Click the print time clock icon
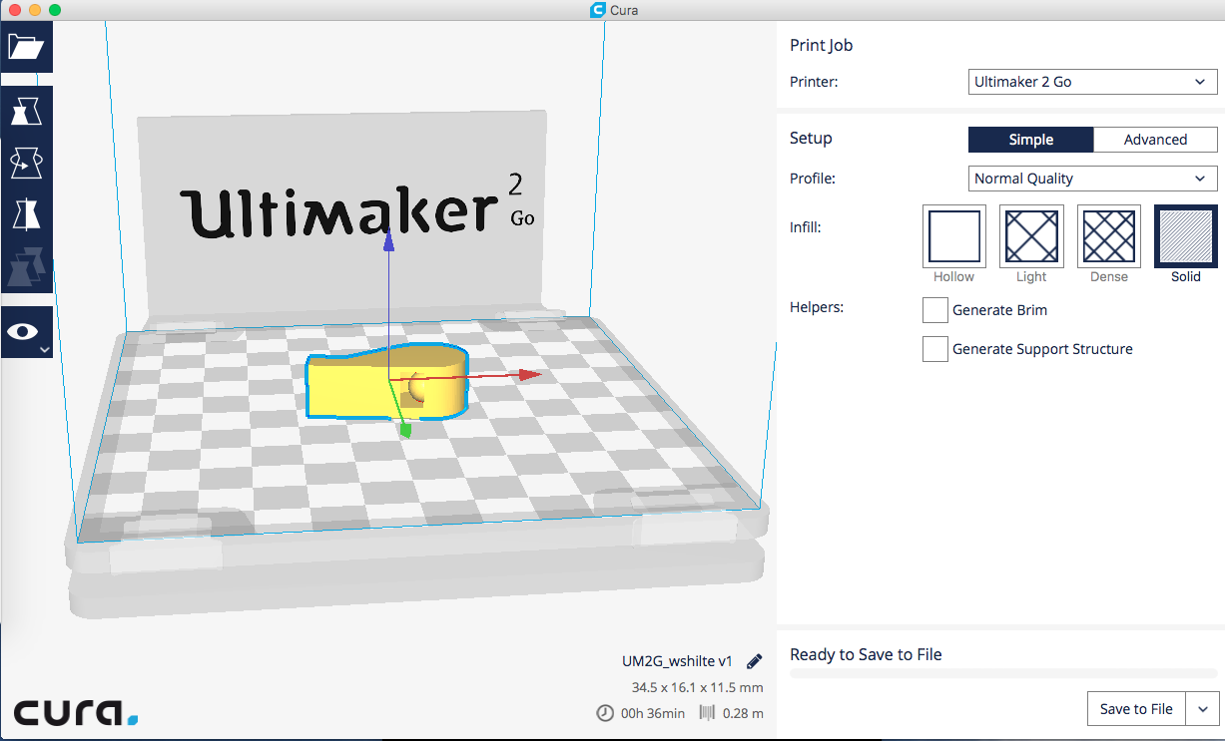 (x=605, y=713)
